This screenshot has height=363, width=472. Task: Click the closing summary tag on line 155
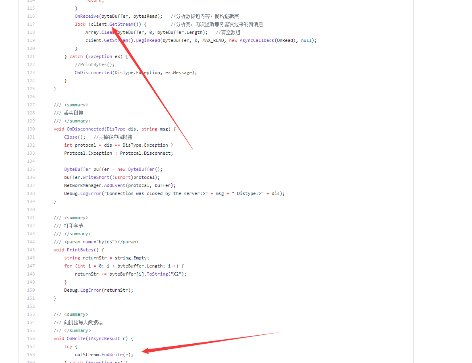(x=77, y=330)
